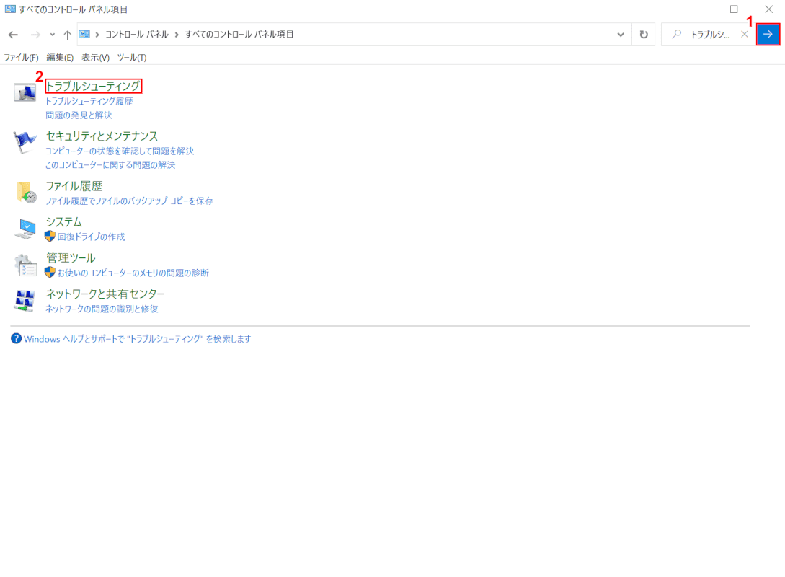Click the blue help question mark icon
785x577 pixels.
click(x=16, y=338)
